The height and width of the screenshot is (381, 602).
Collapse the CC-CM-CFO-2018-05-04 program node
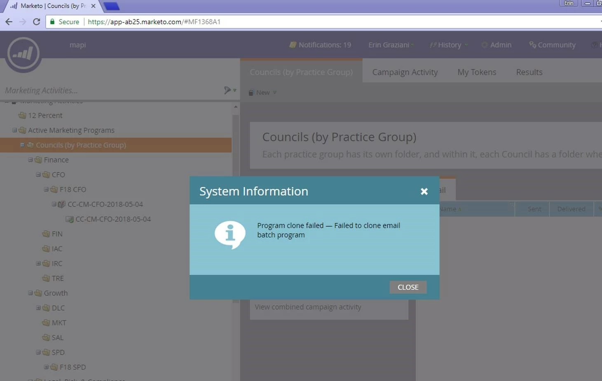pos(54,204)
